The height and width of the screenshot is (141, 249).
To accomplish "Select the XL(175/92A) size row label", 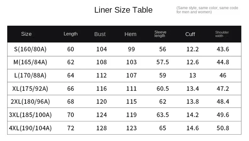I will [x=30, y=89].
